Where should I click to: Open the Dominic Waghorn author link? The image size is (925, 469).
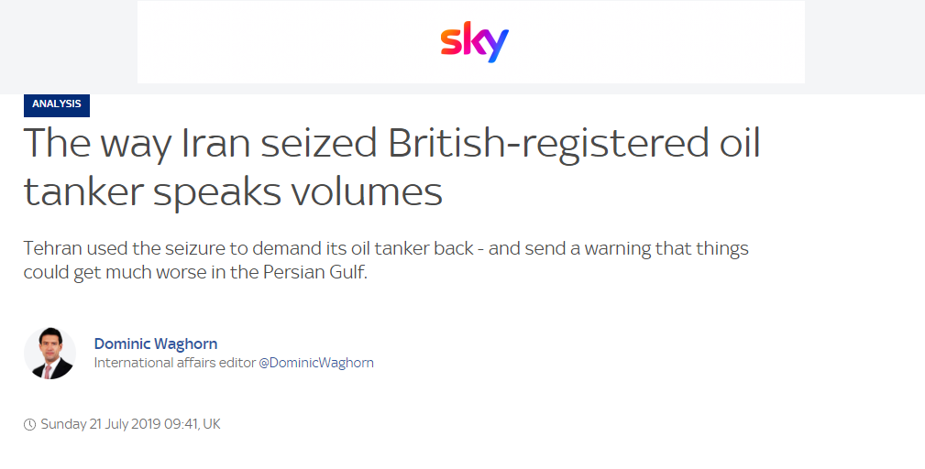(156, 344)
